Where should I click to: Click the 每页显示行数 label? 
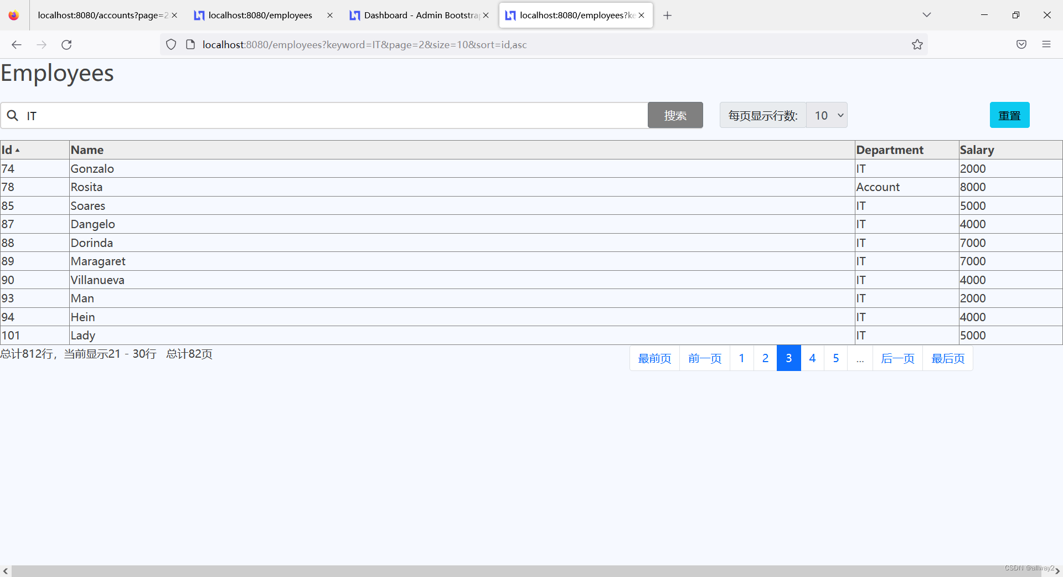coord(763,115)
